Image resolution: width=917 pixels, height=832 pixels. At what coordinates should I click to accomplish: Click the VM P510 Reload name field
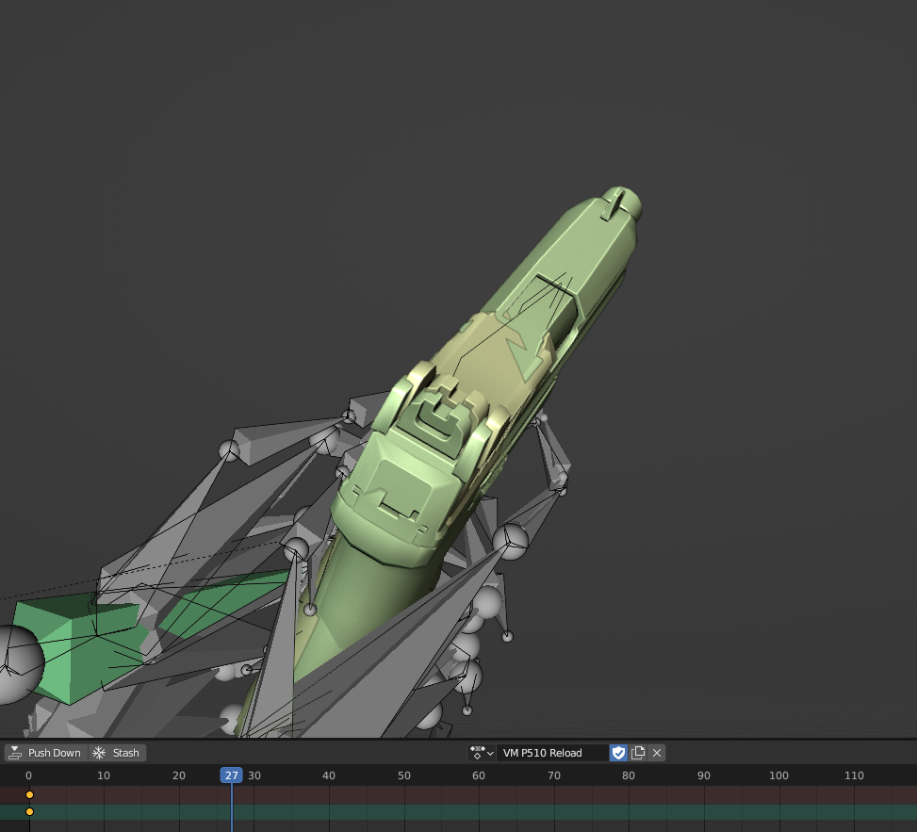pyautogui.click(x=551, y=752)
